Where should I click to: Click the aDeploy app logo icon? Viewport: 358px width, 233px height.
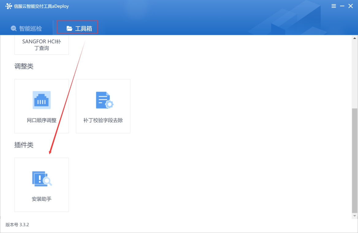pos(9,6)
